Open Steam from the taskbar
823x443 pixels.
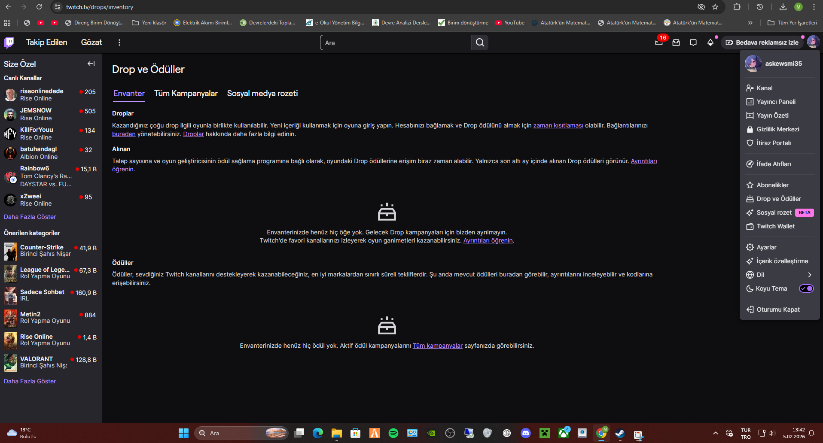click(x=620, y=433)
